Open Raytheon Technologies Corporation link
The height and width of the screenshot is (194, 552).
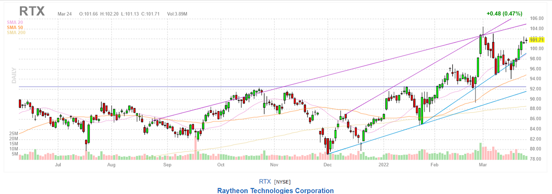click(x=275, y=190)
